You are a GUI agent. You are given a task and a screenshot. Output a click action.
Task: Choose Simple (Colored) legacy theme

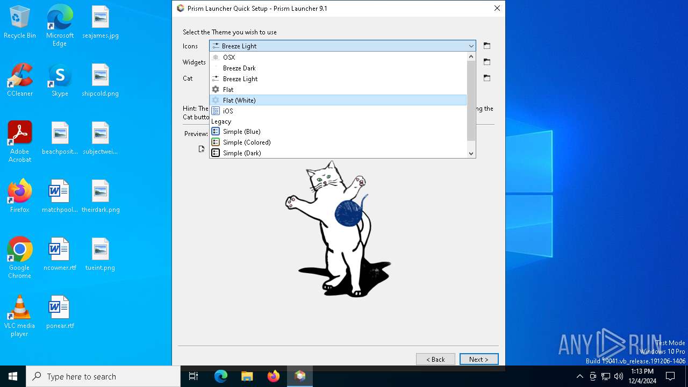(x=338, y=142)
